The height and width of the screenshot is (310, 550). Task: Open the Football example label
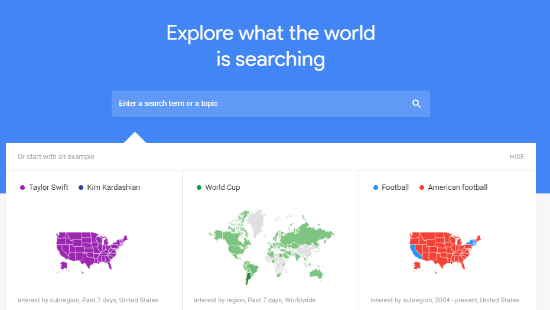[x=395, y=188]
